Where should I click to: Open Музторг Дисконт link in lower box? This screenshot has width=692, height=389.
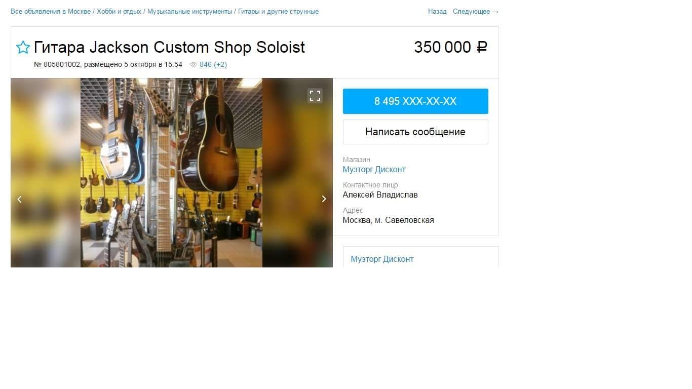(382, 259)
